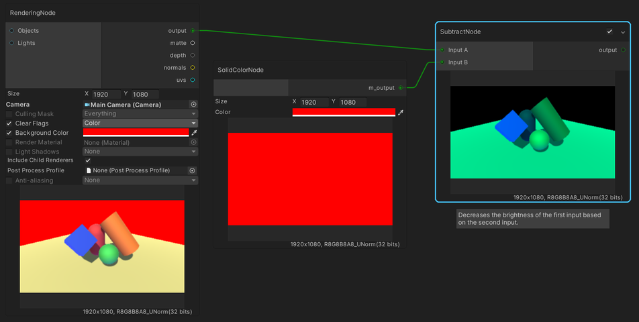Click the matte output port

(193, 43)
